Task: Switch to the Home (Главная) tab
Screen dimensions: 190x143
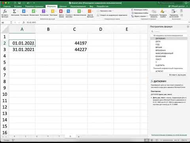Action: coord(7,6)
